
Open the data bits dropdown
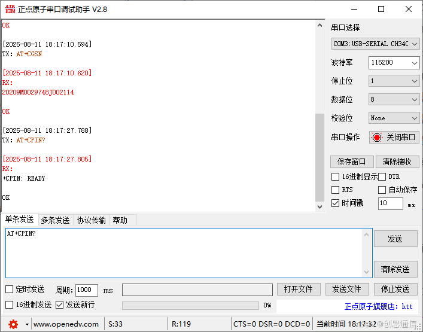pos(394,99)
